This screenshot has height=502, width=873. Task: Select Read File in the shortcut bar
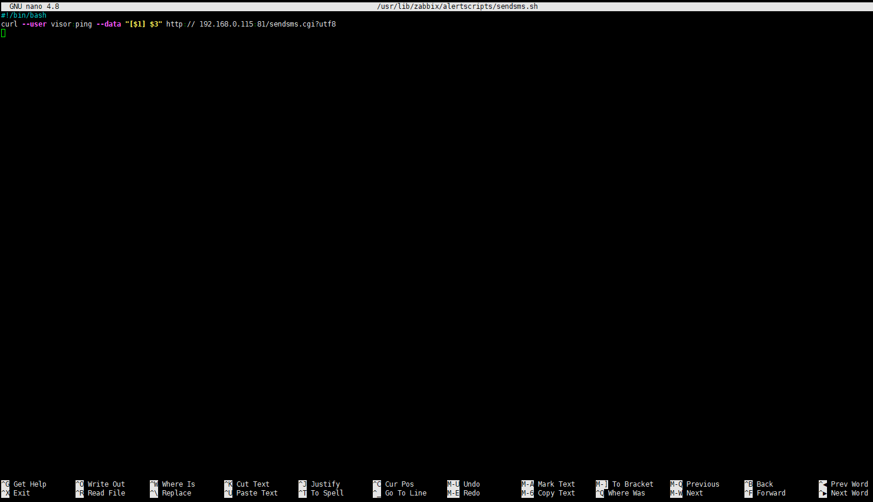pyautogui.click(x=106, y=493)
